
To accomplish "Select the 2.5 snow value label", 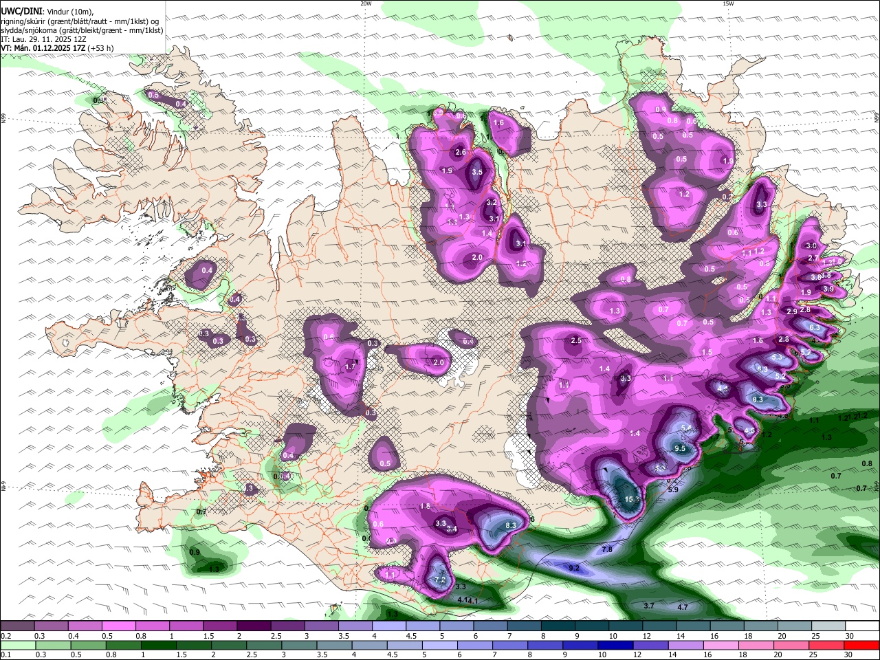I will coord(576,341).
